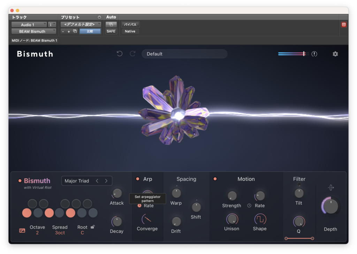Click the Decay knob
Screen dimensions: 357x254
pyautogui.click(x=117, y=222)
